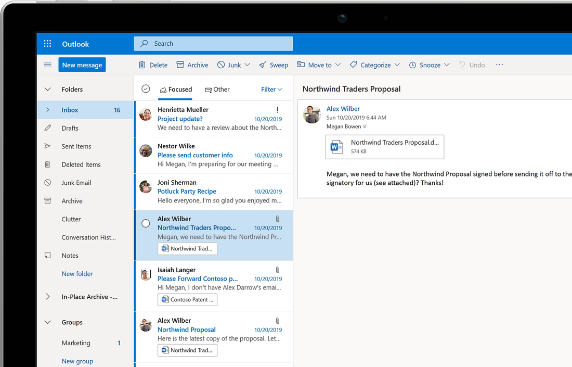Open the Categorize dropdown arrow
This screenshot has width=572, height=367.
[x=397, y=65]
